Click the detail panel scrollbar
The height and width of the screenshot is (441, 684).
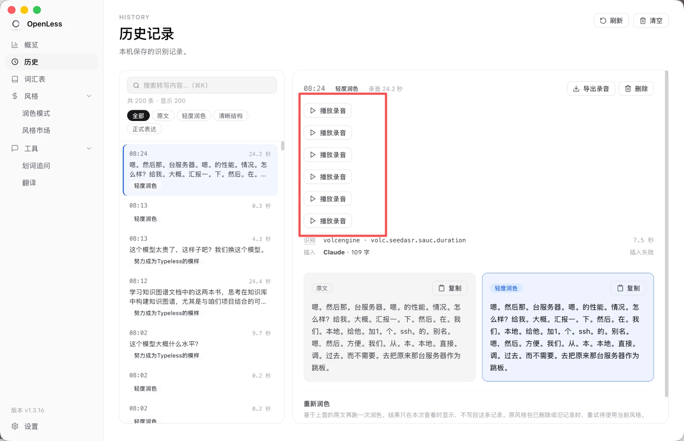pyautogui.click(x=666, y=234)
